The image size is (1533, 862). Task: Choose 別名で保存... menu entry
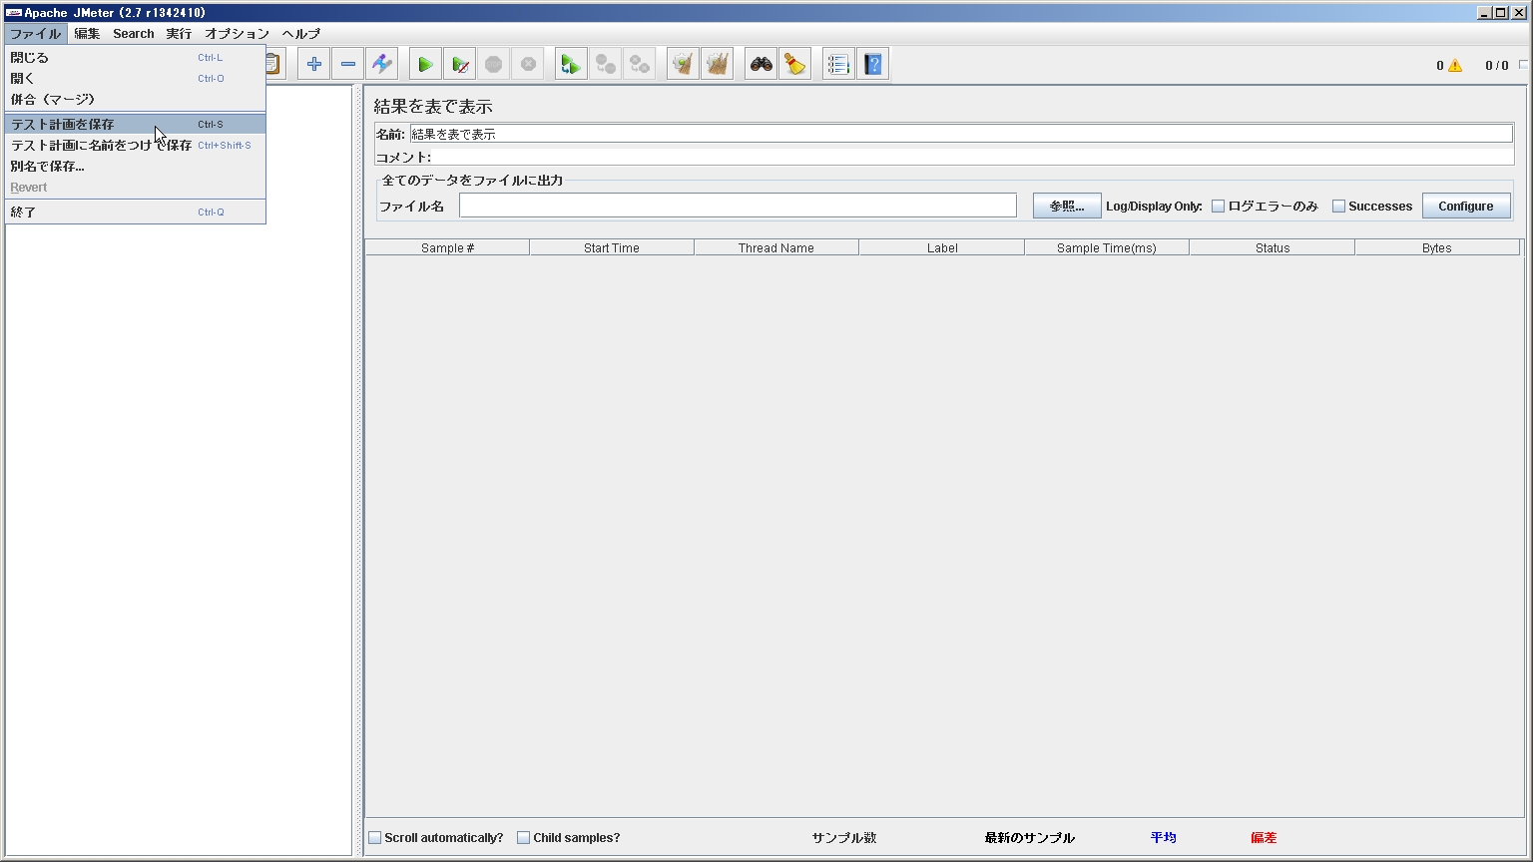(x=135, y=167)
